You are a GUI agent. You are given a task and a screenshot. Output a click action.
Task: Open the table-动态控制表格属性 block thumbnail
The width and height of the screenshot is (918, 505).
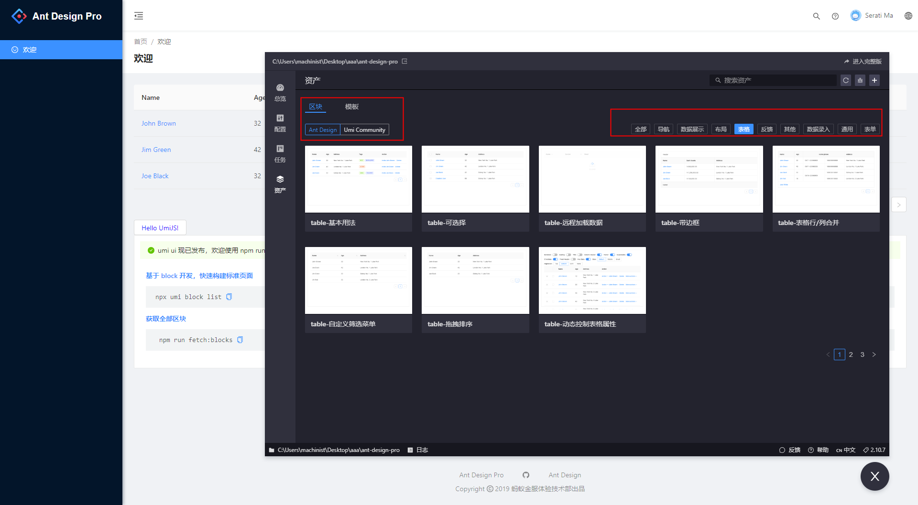coord(592,280)
